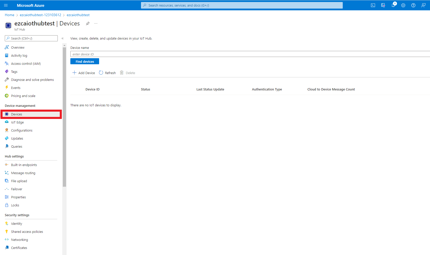Click the Find devices button
This screenshot has height=255, width=430.
coord(85,61)
